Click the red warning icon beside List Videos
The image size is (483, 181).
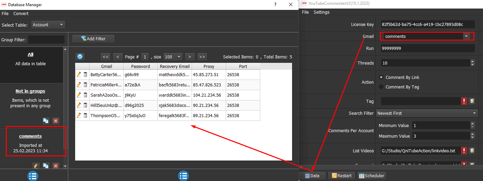pyautogui.click(x=464, y=151)
